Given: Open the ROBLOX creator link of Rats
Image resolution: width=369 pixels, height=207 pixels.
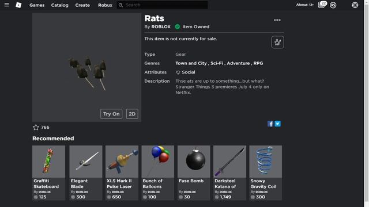Looking at the screenshot, I should 161,27.
